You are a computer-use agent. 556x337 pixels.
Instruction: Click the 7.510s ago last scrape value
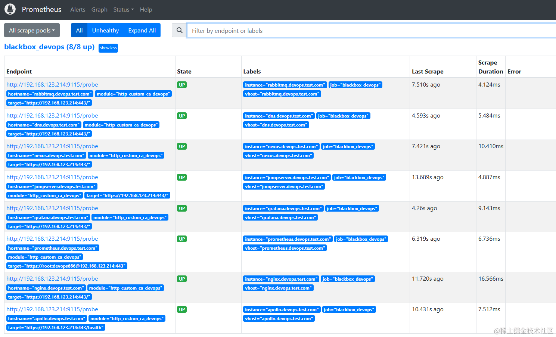[426, 85]
